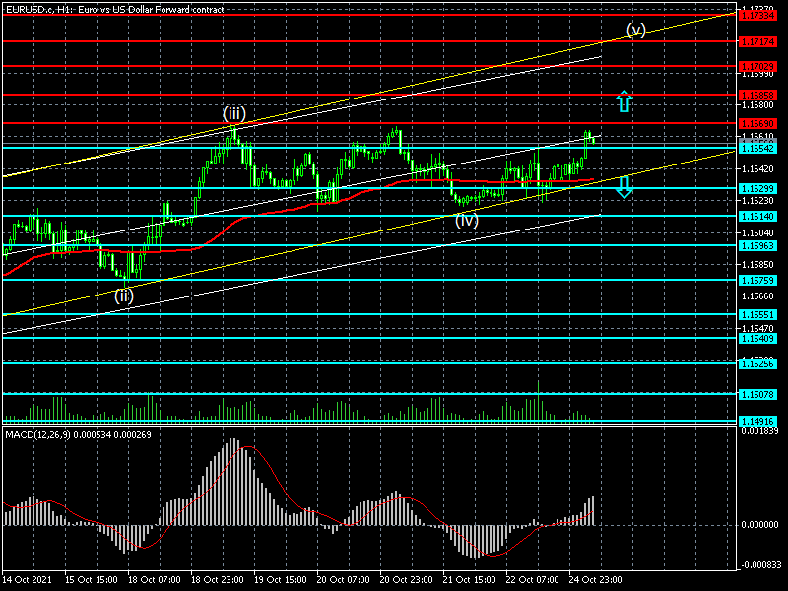Select the (v) wave label

636,30
